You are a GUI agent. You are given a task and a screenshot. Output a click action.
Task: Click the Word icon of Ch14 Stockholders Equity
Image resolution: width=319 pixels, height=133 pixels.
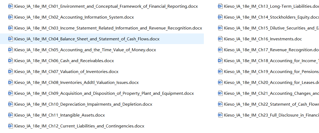coord(220,17)
